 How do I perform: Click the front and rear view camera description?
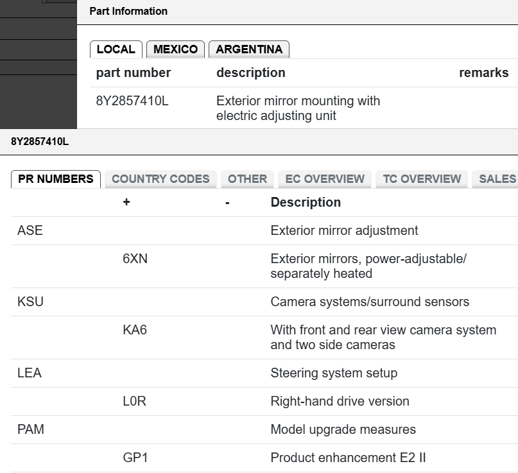pyautogui.click(x=383, y=338)
